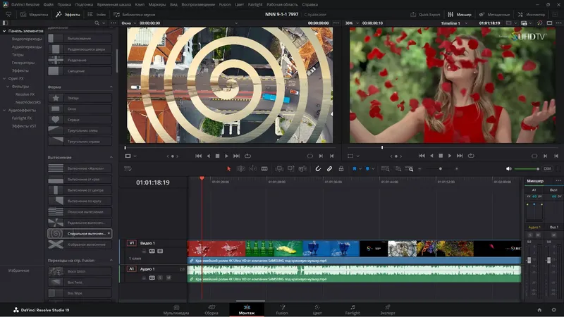Select the Heart shape transition icon
This screenshot has width=564, height=317.
click(55, 120)
